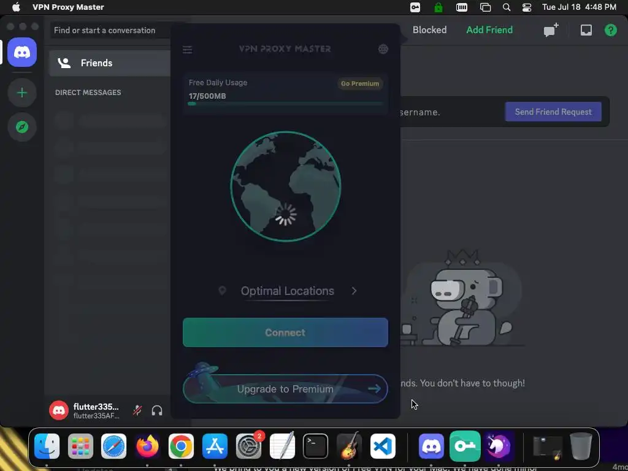Click the green lock icon in menu bar
628x471 pixels.
coord(438,7)
